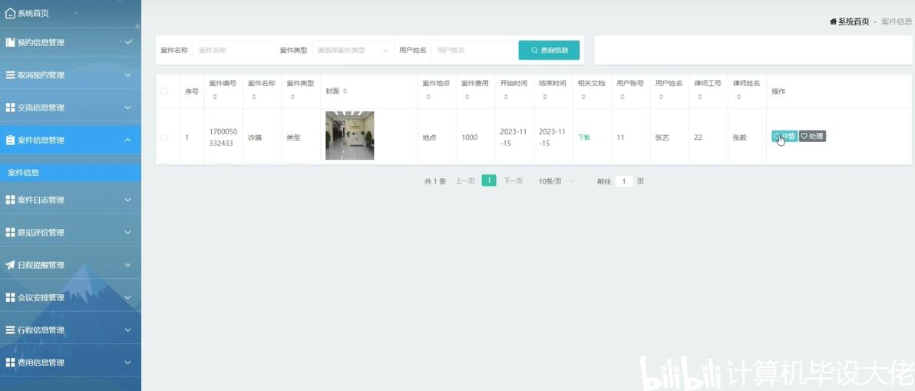Click the 系统首页 home icon in sidebar
The height and width of the screenshot is (391, 915).
(x=10, y=13)
